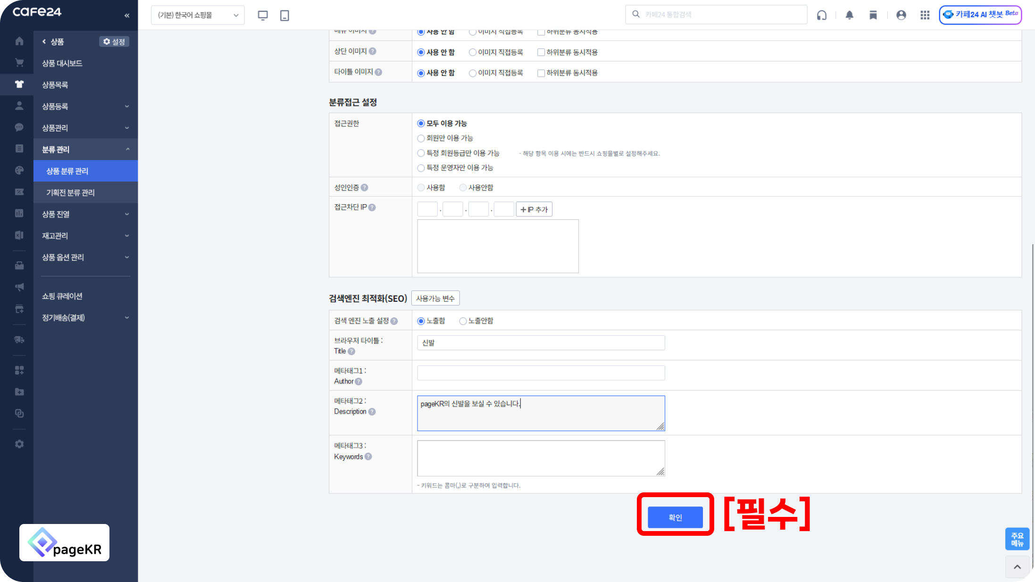Click the headset support icon
The width and height of the screenshot is (1035, 582).
822,15
